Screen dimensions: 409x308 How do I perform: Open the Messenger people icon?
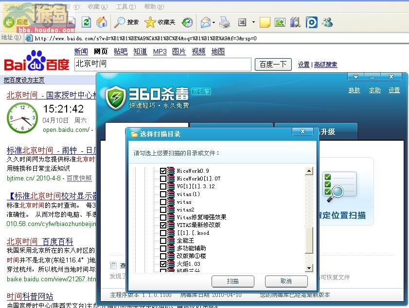coord(327,22)
